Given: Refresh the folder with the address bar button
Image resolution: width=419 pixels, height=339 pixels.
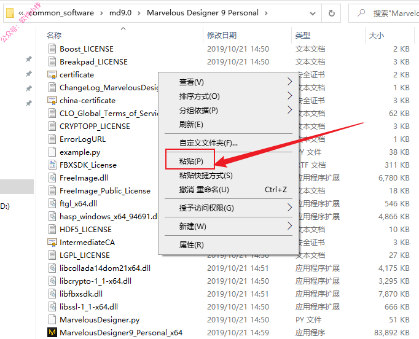Looking at the screenshot, I should (331, 13).
